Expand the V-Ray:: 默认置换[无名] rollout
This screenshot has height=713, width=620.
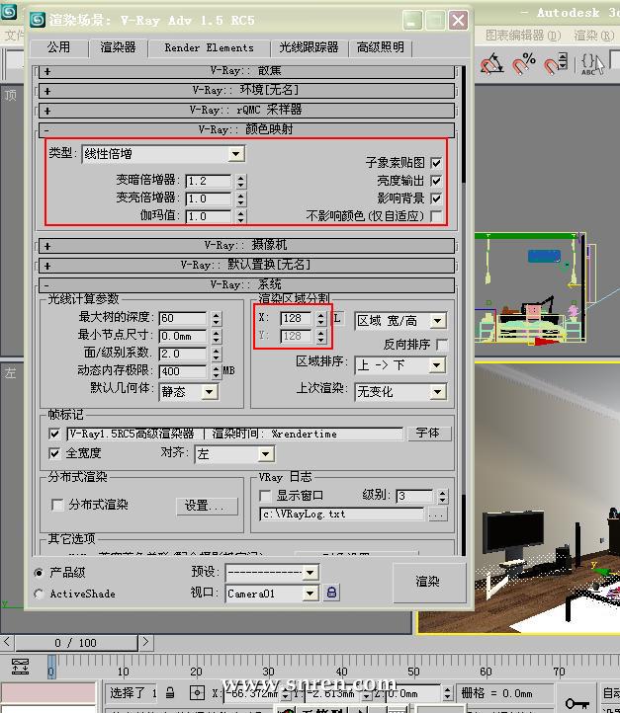tap(246, 265)
